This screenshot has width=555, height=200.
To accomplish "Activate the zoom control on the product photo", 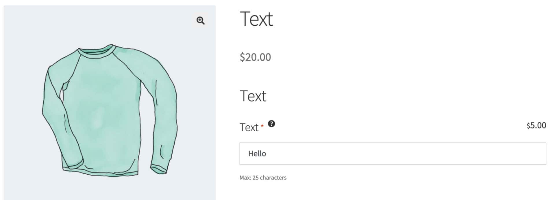I will 200,20.
